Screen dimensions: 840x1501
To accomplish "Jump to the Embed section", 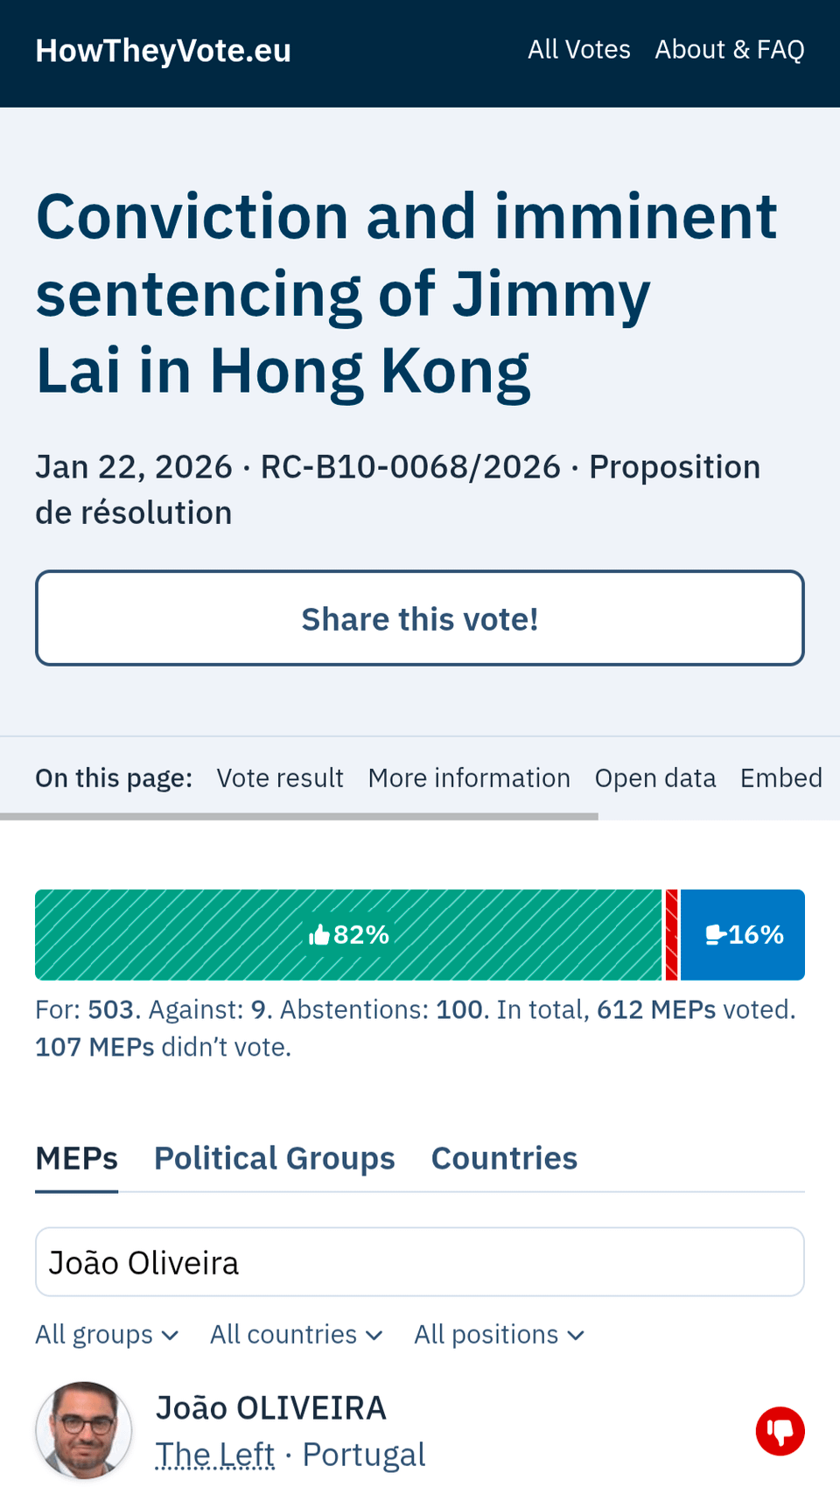I will point(780,778).
